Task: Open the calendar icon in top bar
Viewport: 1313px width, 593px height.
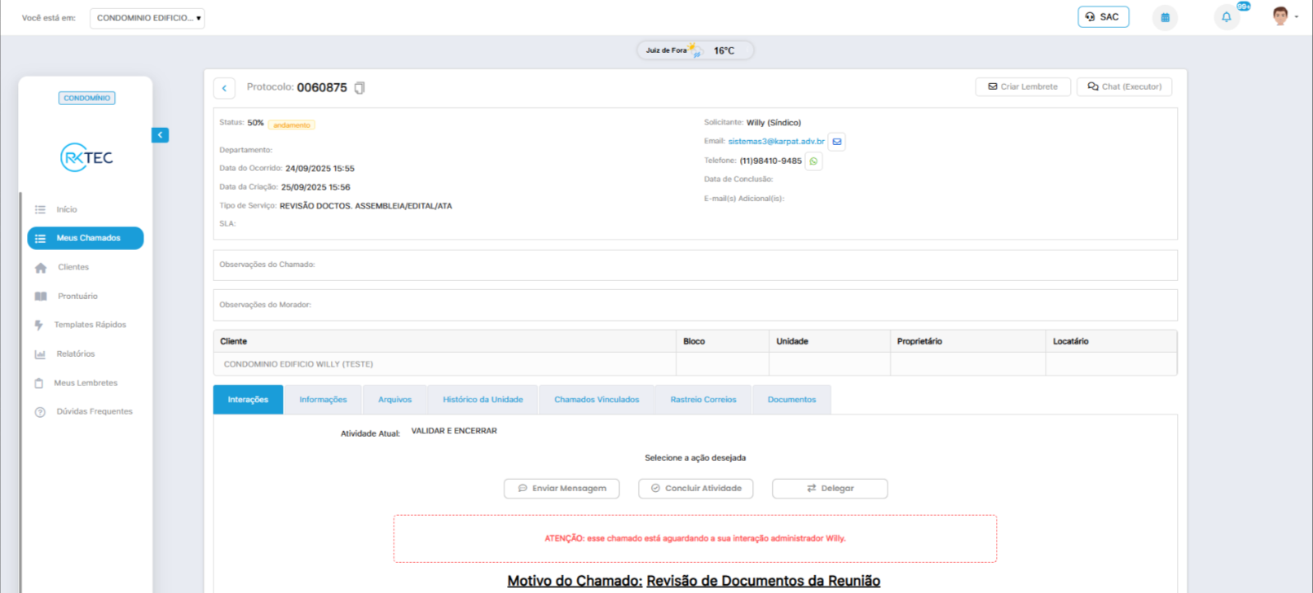Action: [x=1165, y=17]
